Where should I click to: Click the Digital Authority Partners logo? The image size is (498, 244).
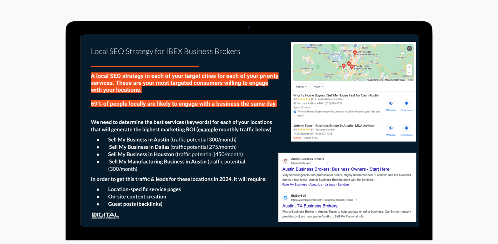[105, 216]
